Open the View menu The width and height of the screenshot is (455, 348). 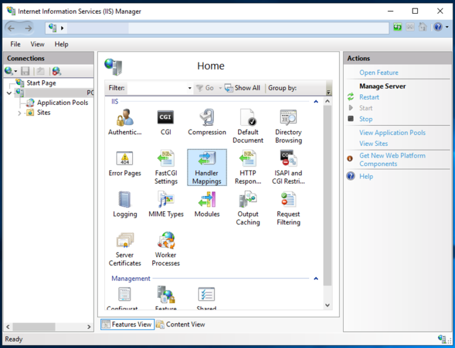coord(37,44)
